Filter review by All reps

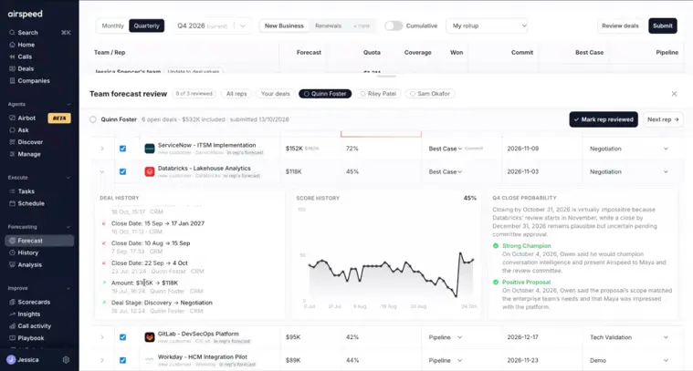[236, 94]
